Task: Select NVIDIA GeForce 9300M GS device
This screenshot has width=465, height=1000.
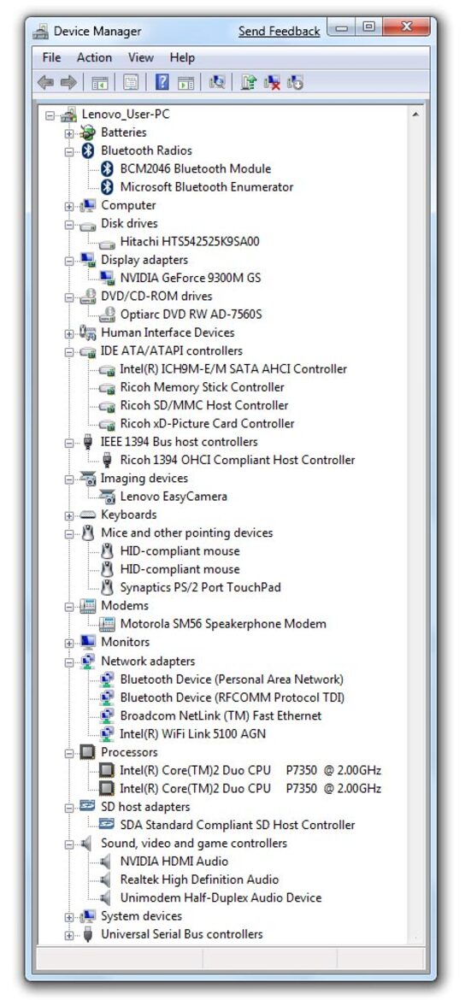Action: [x=190, y=278]
